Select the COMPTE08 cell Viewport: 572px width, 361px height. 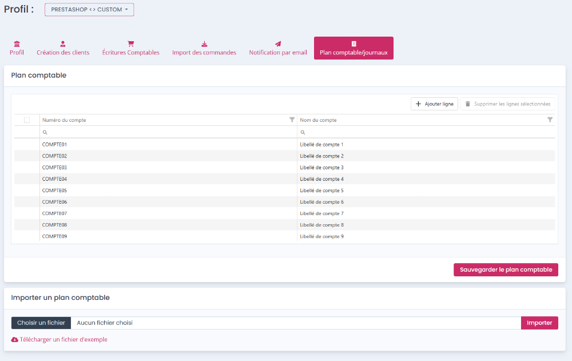coord(169,225)
